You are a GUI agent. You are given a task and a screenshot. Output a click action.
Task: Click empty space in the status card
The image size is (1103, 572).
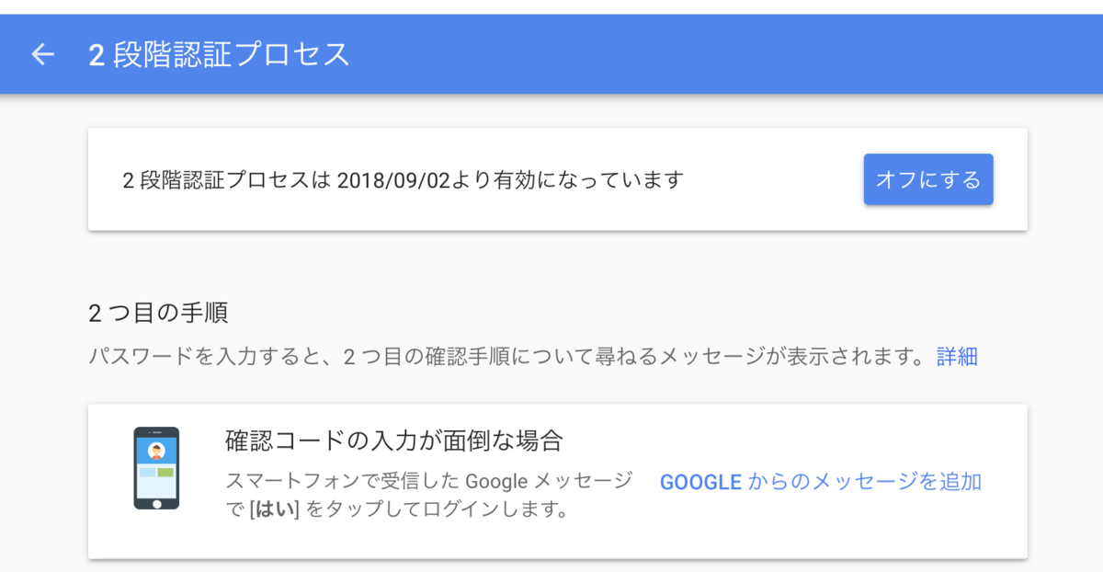pyautogui.click(x=772, y=179)
